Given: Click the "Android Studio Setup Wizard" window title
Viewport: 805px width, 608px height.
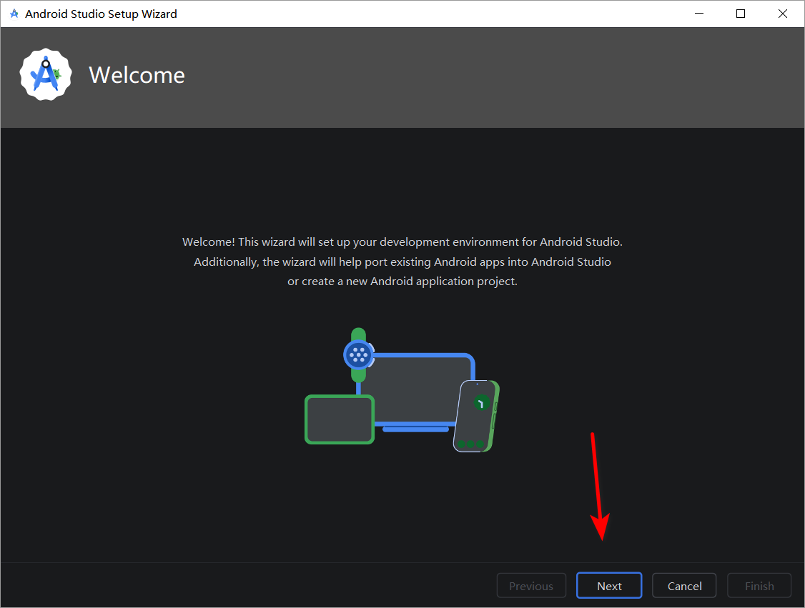Looking at the screenshot, I should tap(101, 14).
